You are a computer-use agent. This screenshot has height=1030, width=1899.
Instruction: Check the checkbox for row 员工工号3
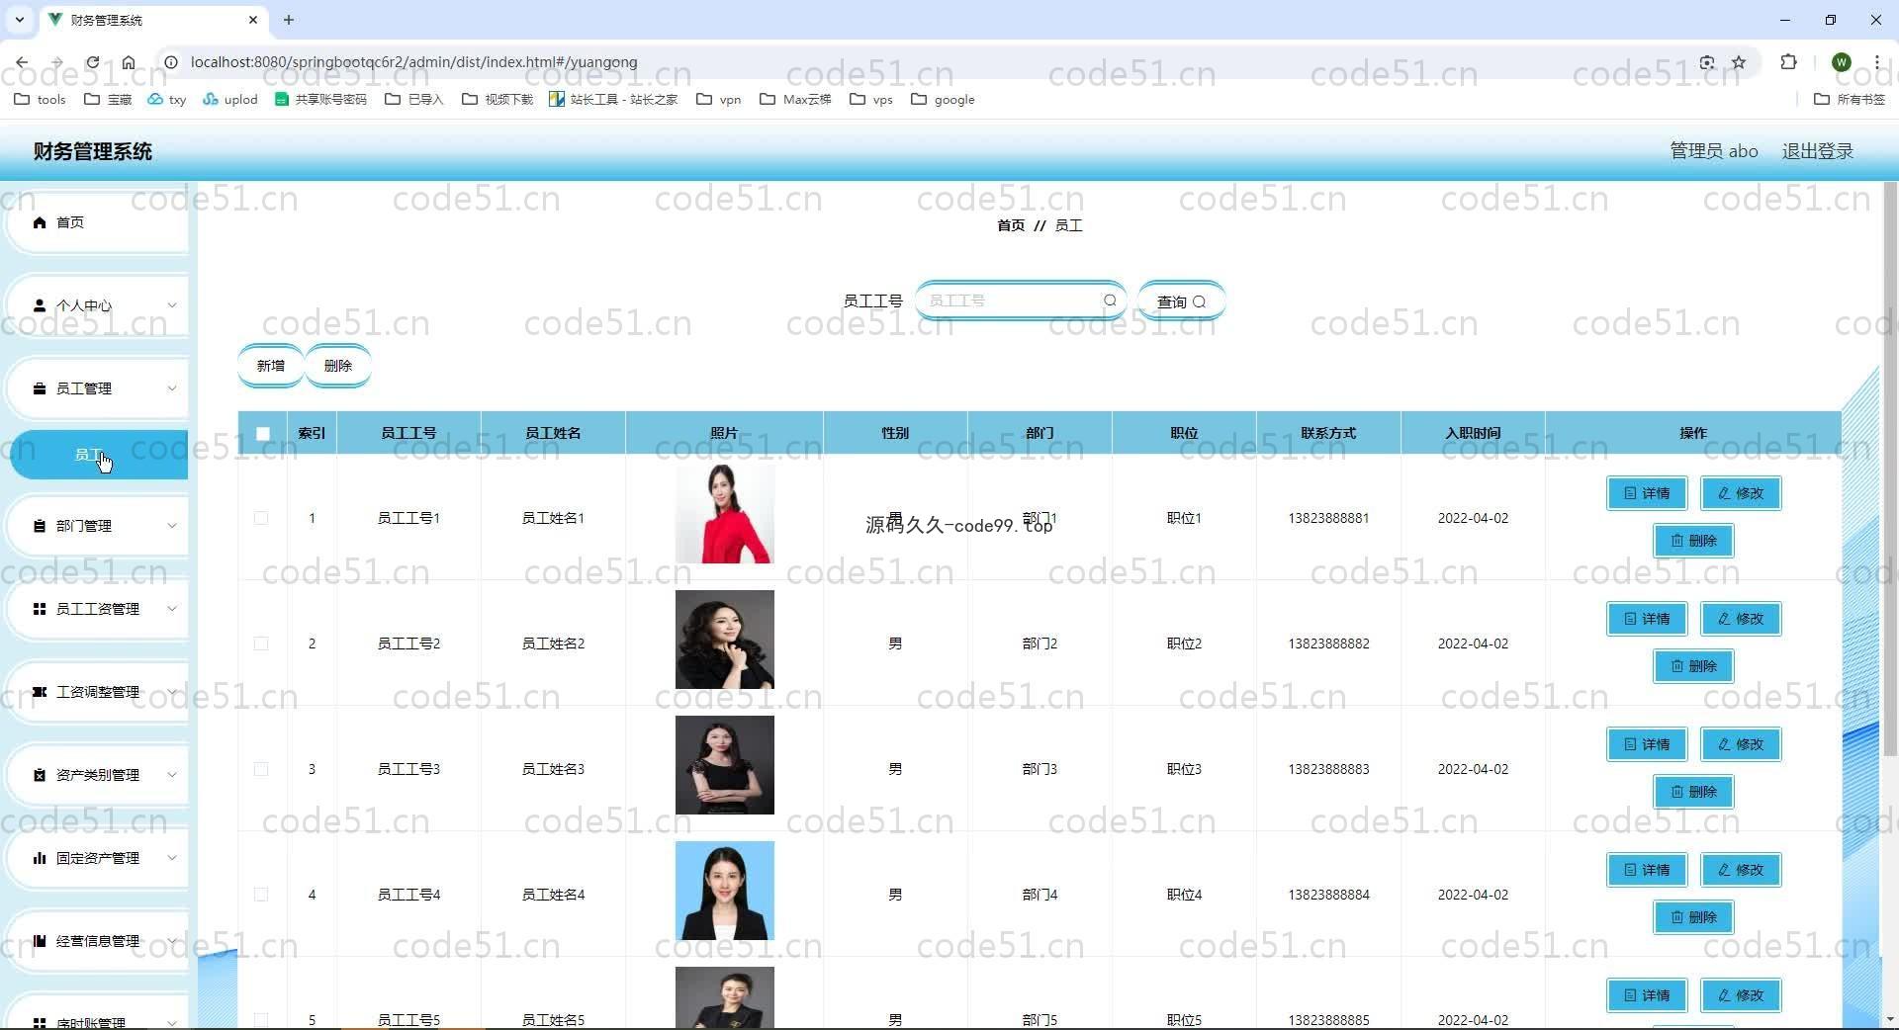(261, 769)
